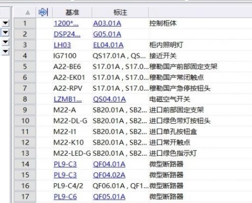Sort by the 标注 column header
Image resolution: width=252 pixels, height=203 pixels.
click(x=120, y=12)
